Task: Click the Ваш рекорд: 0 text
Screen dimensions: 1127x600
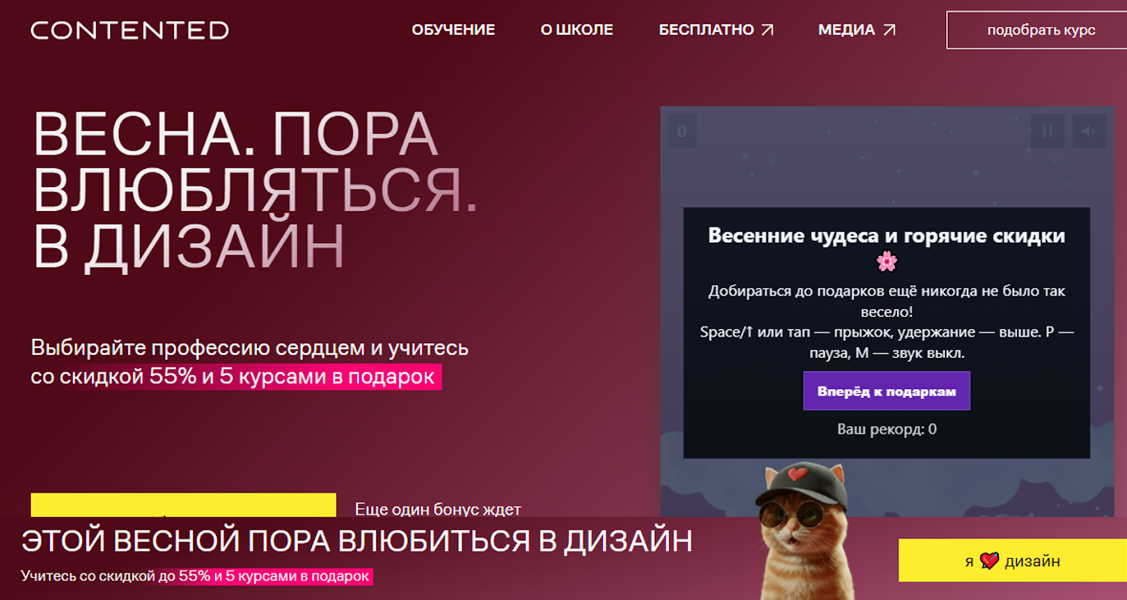Action: click(887, 429)
